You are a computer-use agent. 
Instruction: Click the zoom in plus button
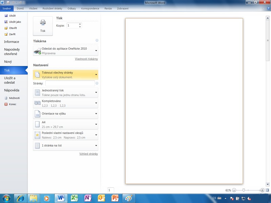click(x=262, y=190)
